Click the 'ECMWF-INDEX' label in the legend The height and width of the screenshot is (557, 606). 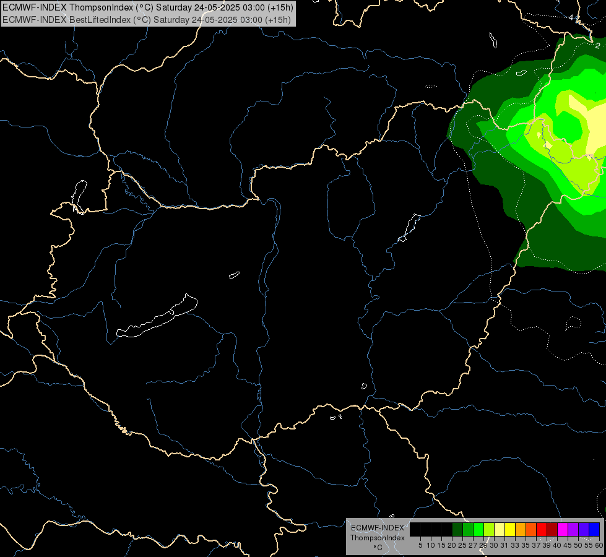click(378, 528)
